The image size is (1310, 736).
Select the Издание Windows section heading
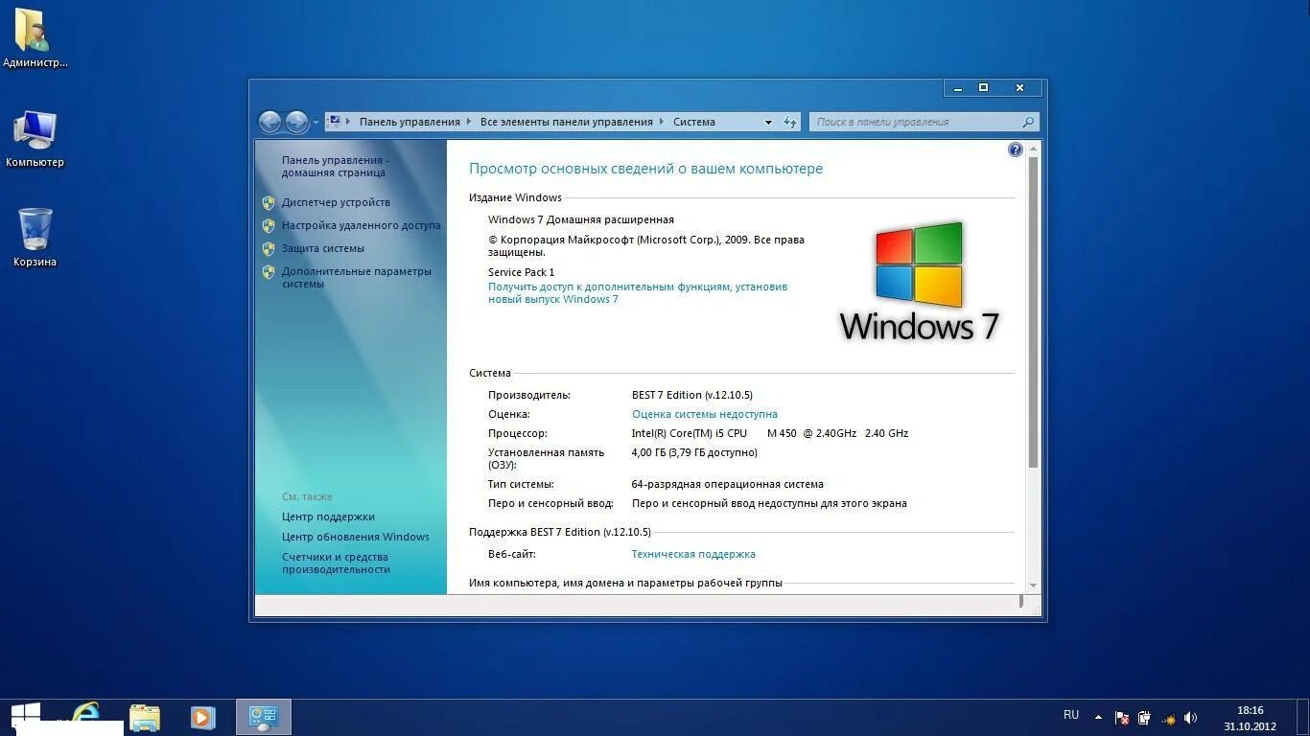pyautogui.click(x=515, y=197)
